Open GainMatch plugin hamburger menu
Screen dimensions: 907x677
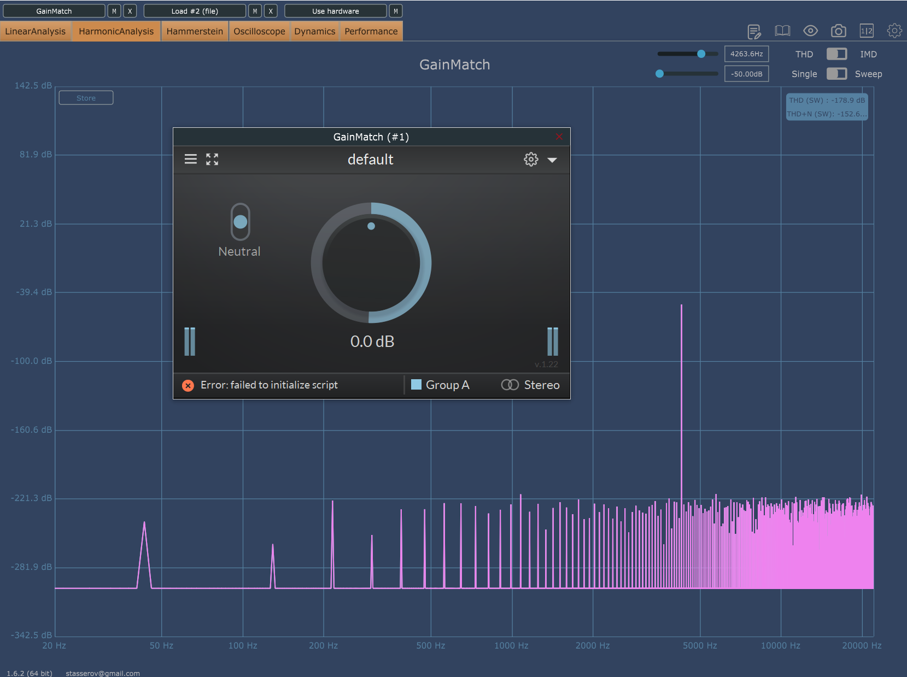(190, 159)
